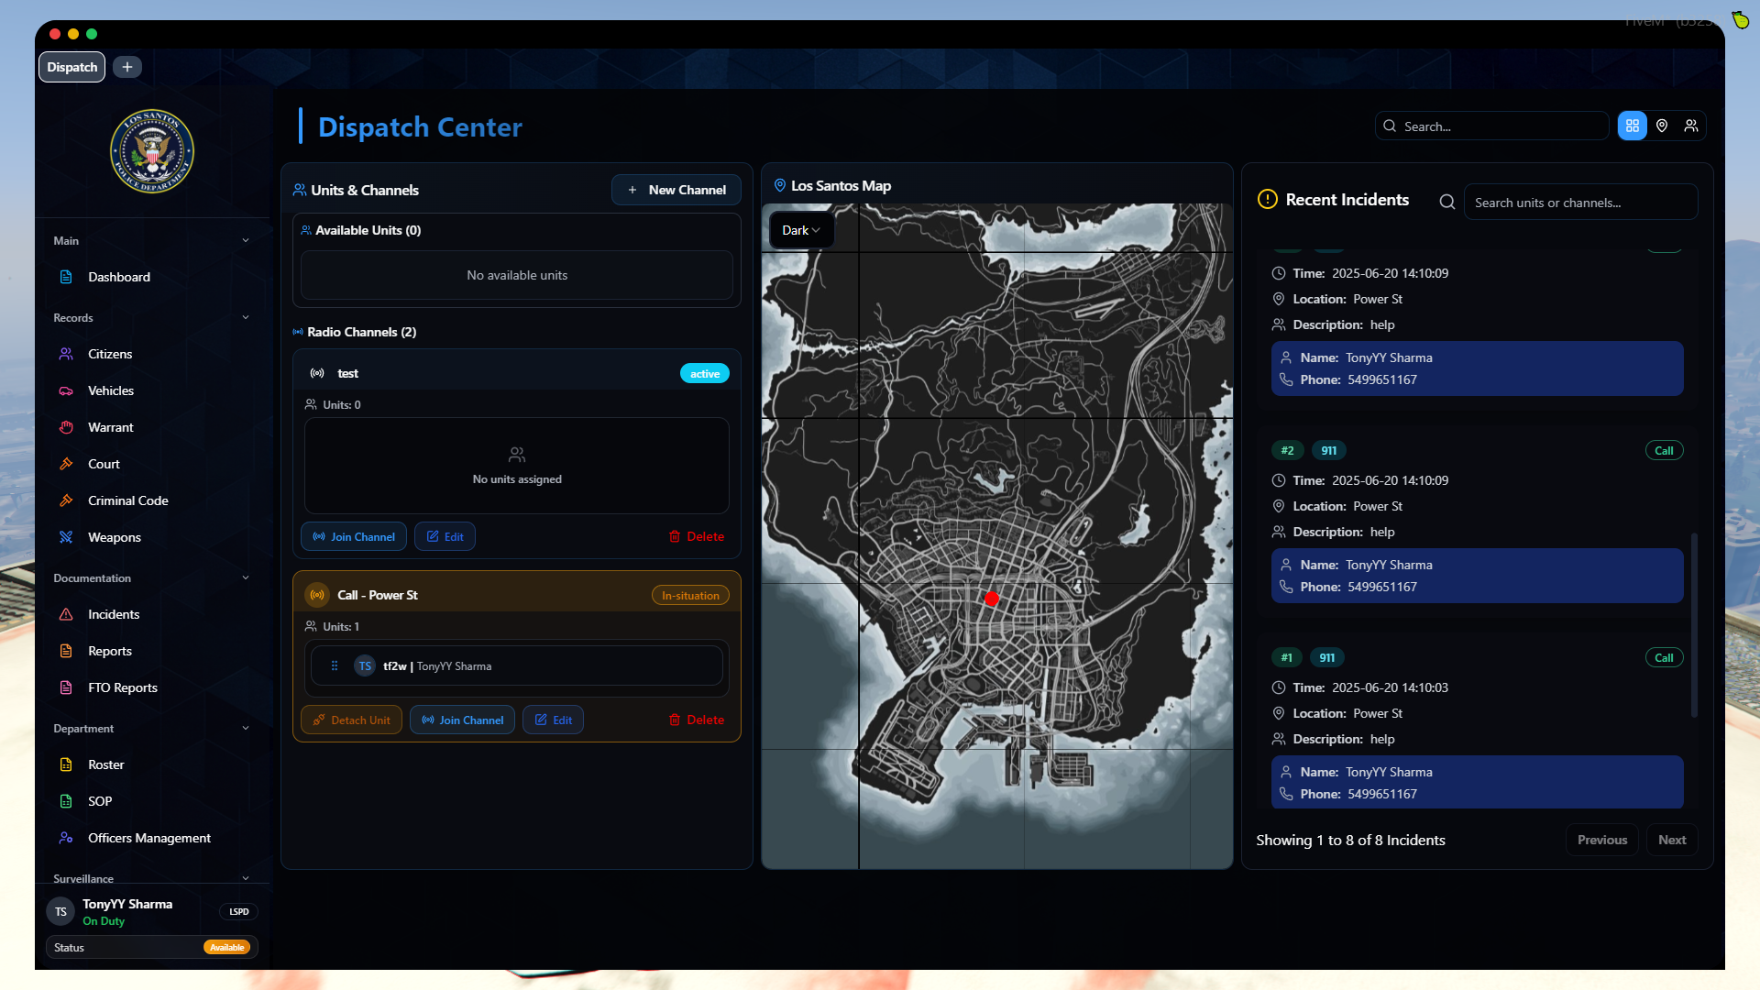Switch to grid layout view icon

point(1633,126)
